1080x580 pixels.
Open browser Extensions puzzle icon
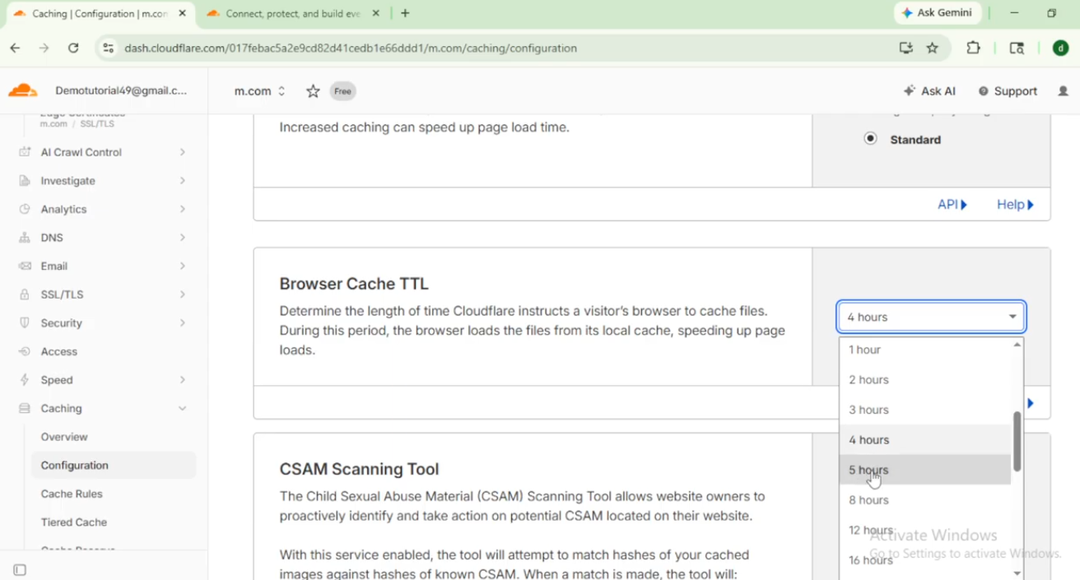tap(973, 48)
